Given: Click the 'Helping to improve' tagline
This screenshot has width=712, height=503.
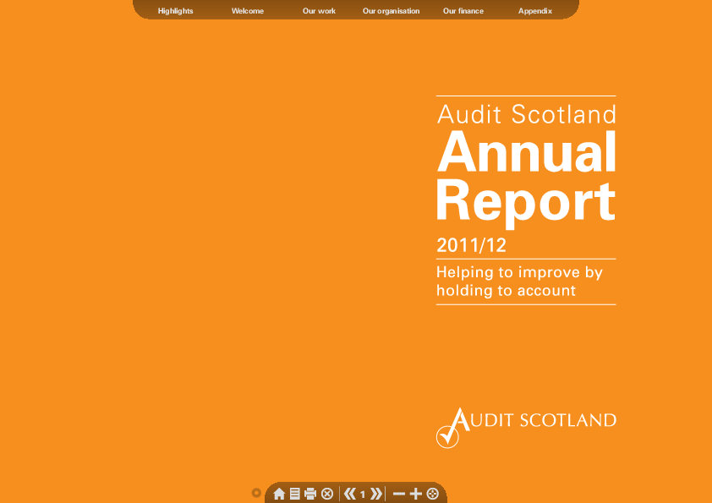Looking at the screenshot, I should [x=519, y=282].
